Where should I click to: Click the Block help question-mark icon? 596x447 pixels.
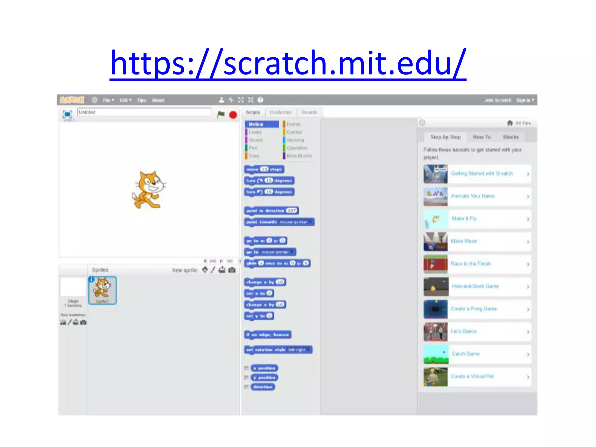pyautogui.click(x=260, y=100)
